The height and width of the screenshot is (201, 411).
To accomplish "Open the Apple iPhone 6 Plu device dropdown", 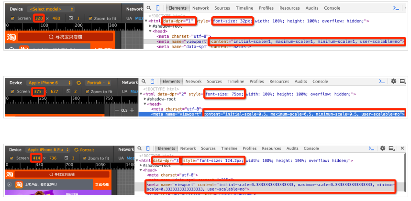I will (48, 150).
